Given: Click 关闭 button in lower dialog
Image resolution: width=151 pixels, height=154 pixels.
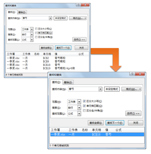Looking at the screenshot, I should tap(136, 123).
